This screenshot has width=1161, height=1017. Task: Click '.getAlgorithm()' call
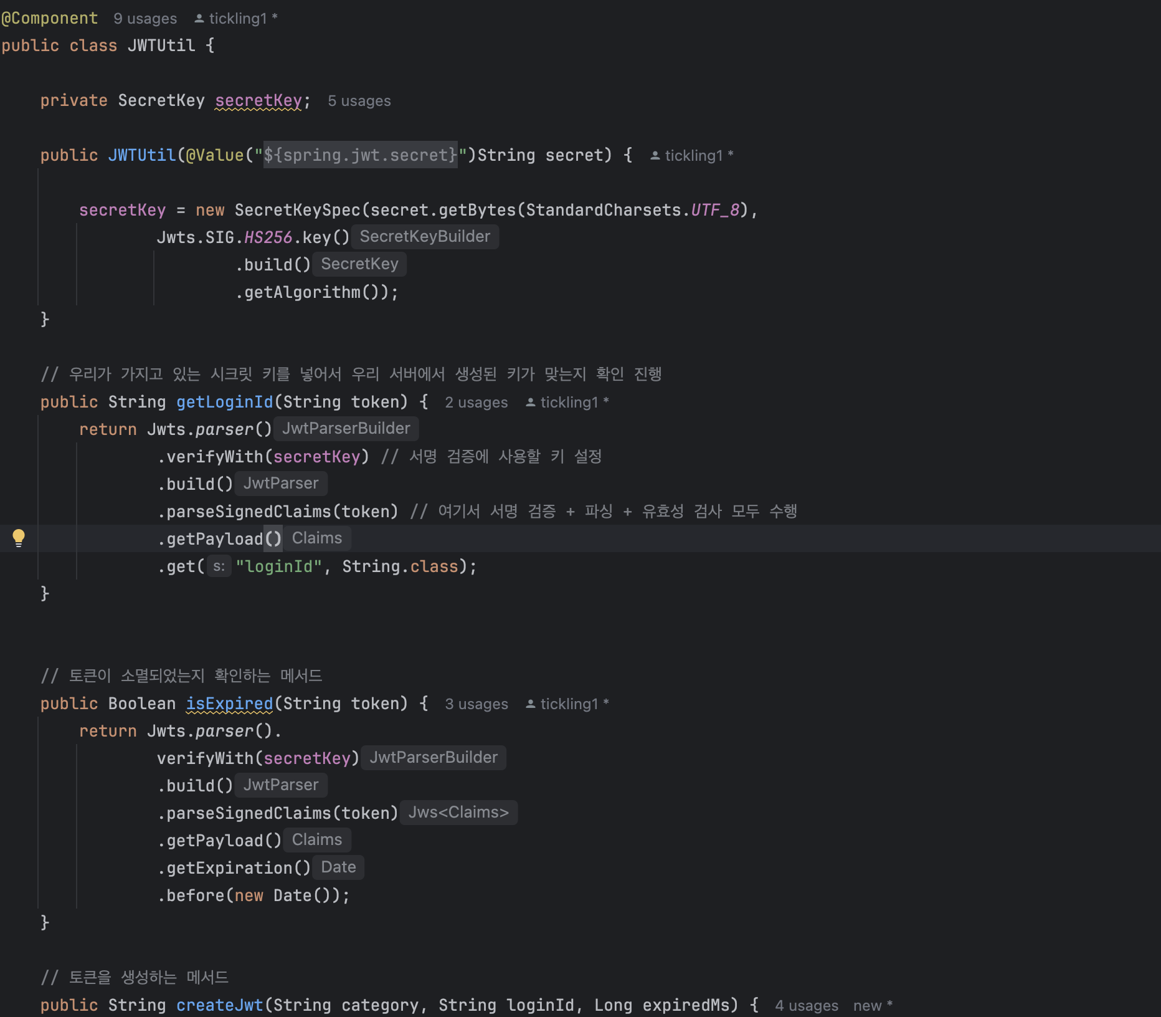tap(311, 293)
